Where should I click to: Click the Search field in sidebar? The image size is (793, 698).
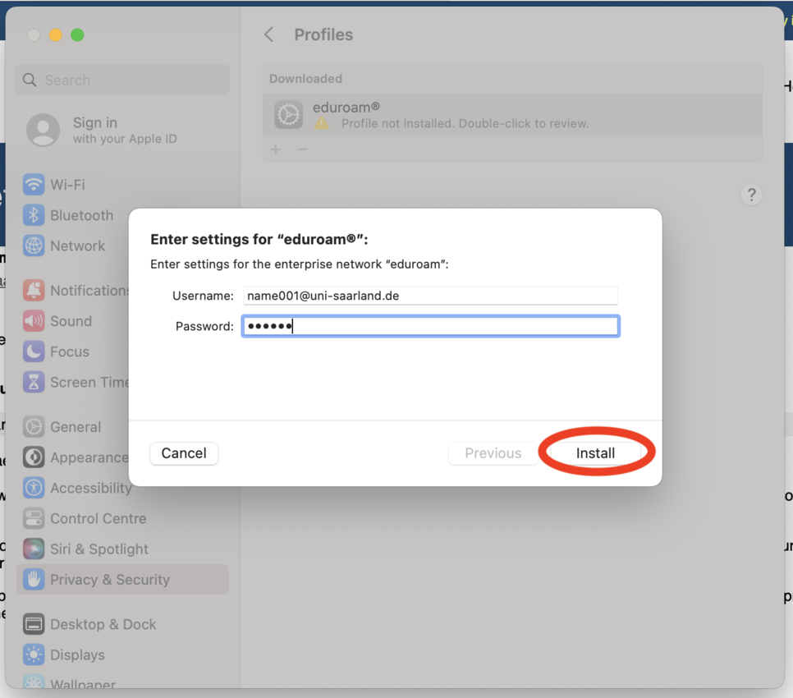tap(122, 80)
